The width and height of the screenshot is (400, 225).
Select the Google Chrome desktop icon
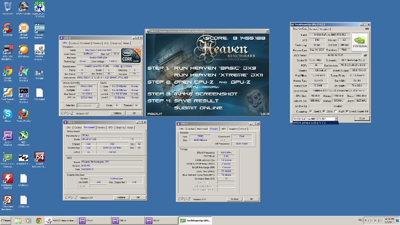click(8, 74)
